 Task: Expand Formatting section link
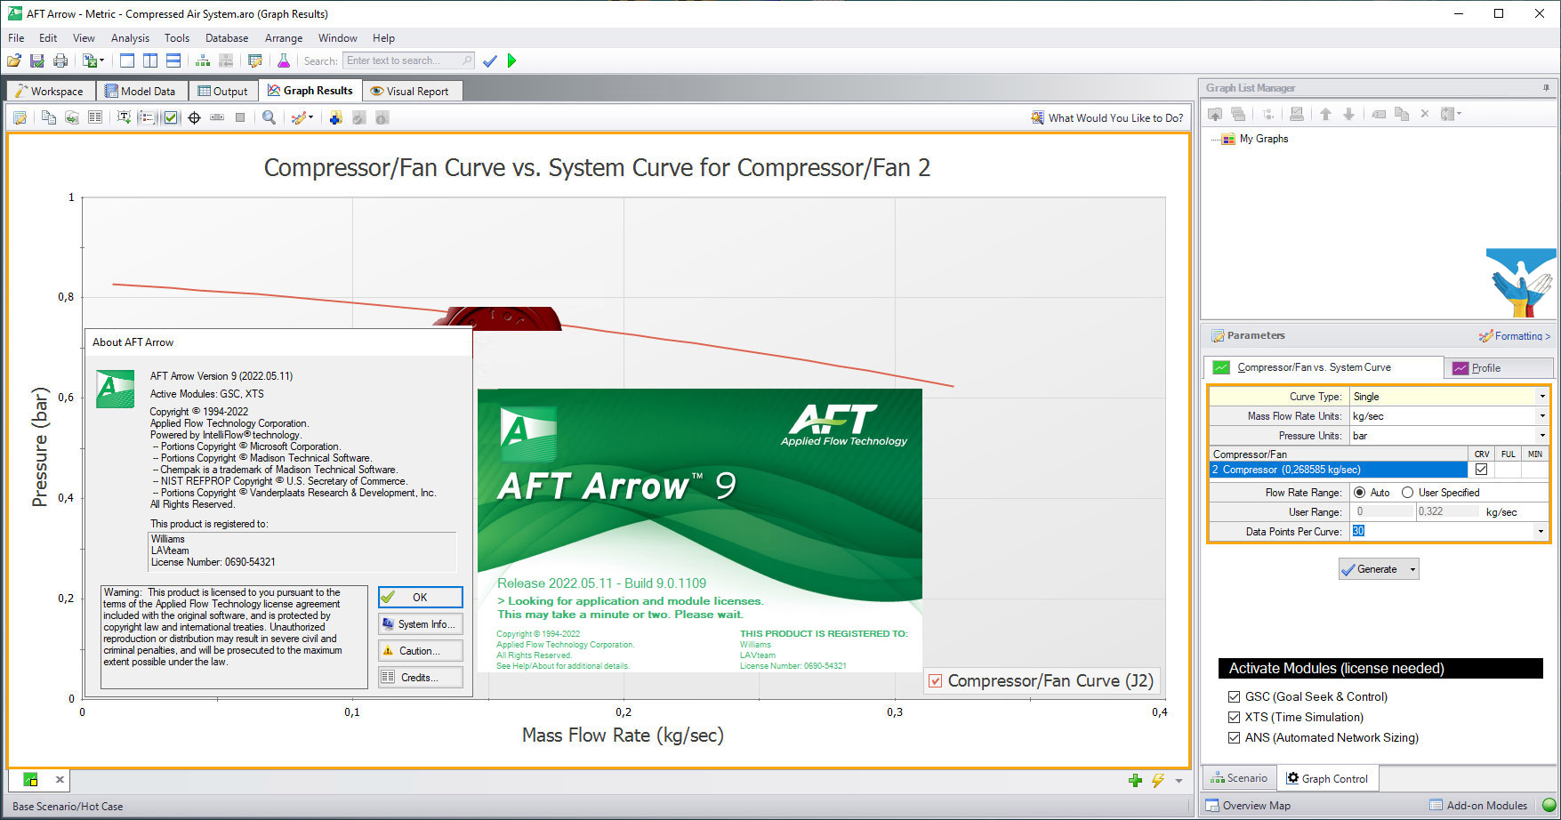1515,336
